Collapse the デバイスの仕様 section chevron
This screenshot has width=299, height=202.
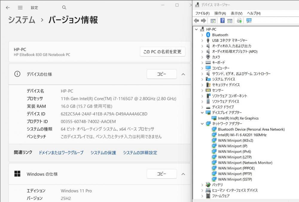183,74
